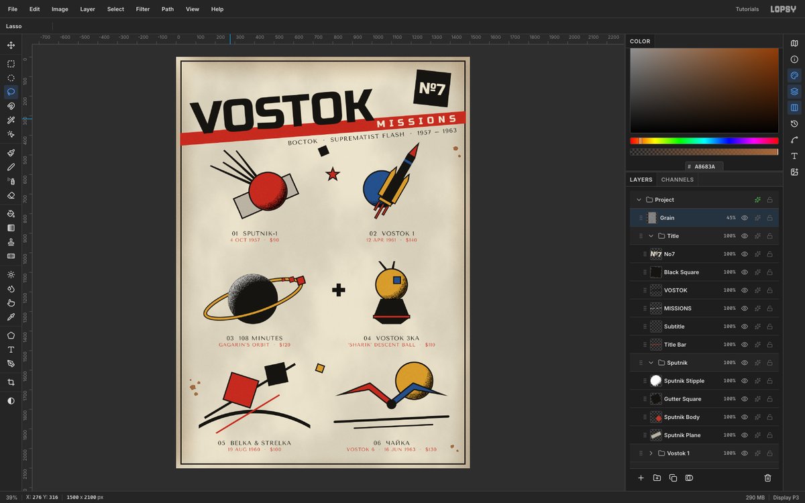Hide the Grain layer
The height and width of the screenshot is (503, 805).
[x=745, y=218]
